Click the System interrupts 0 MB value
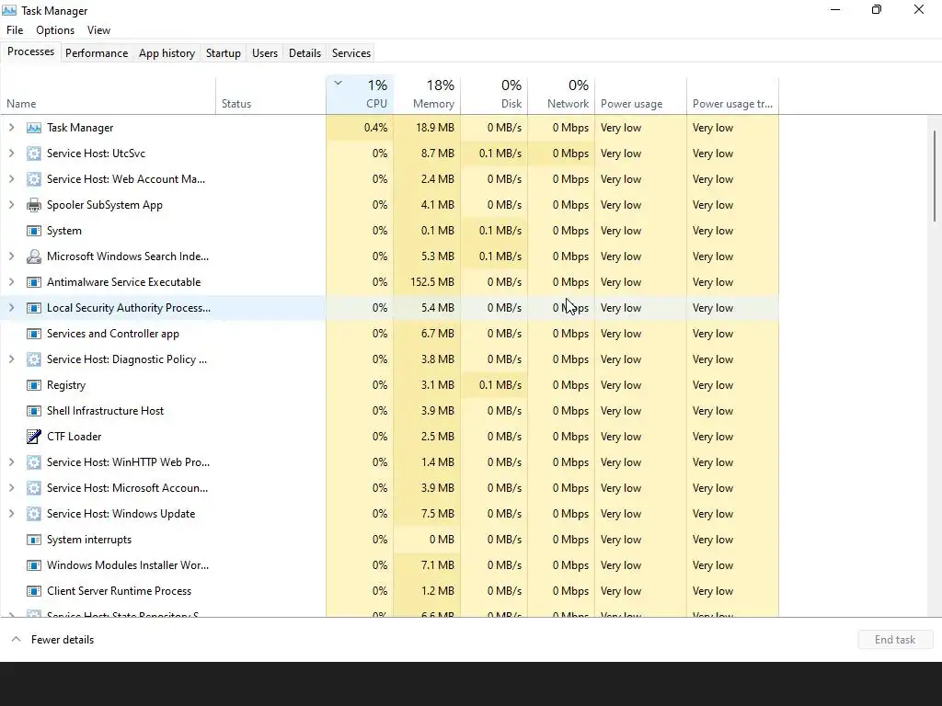942x706 pixels. pos(442,540)
